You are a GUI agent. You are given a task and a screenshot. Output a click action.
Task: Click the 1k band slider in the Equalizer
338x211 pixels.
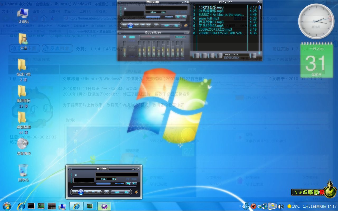tap(158, 49)
